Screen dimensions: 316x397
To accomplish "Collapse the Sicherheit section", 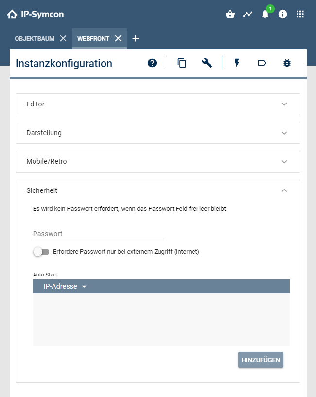I will [284, 190].
